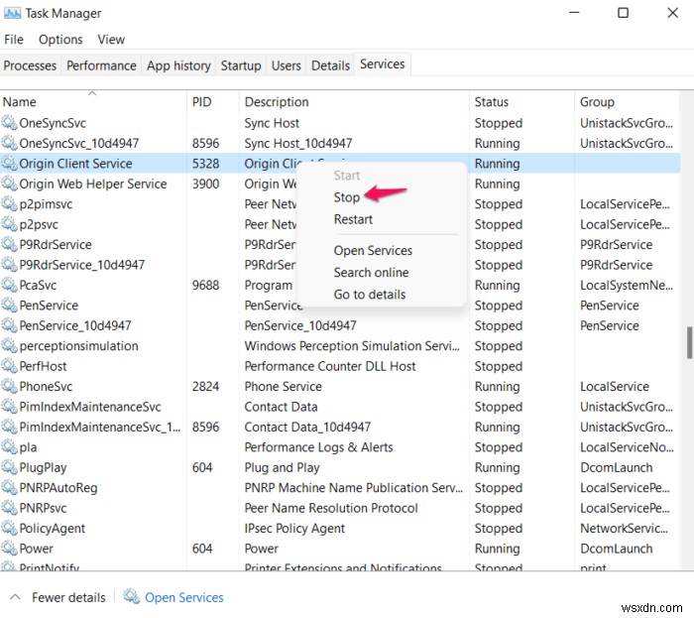Click the Open Services link at bottom
This screenshot has width=694, height=618.
pyautogui.click(x=184, y=597)
